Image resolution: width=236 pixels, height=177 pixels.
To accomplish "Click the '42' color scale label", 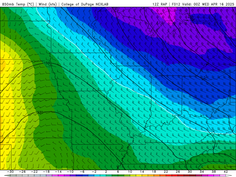I will tap(226, 172).
